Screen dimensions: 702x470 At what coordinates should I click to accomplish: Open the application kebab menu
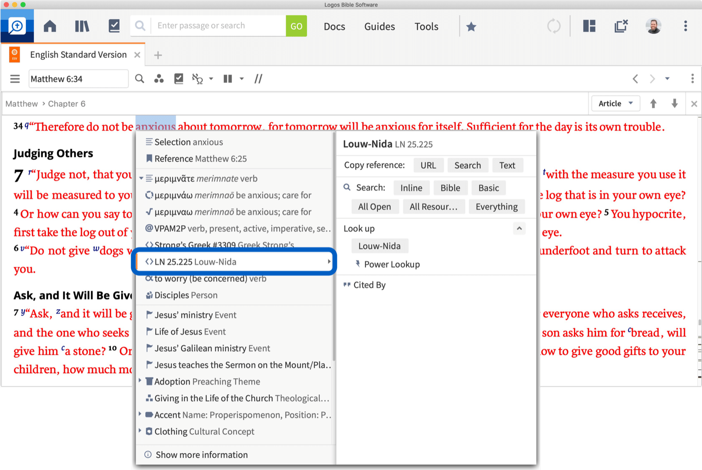pos(685,26)
